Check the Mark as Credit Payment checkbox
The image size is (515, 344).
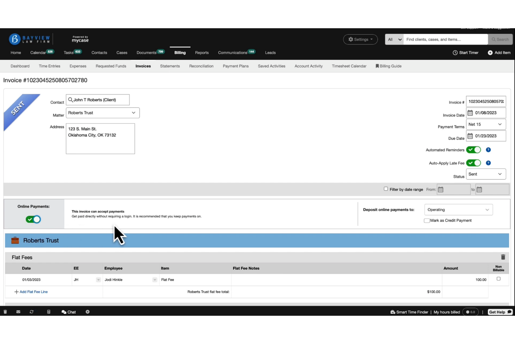coord(427,220)
